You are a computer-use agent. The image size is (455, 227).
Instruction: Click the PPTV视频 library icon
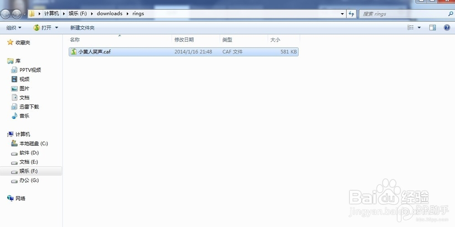(14, 70)
